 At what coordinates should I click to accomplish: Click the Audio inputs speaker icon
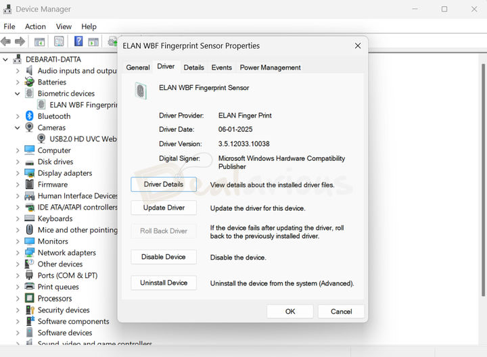click(x=29, y=70)
